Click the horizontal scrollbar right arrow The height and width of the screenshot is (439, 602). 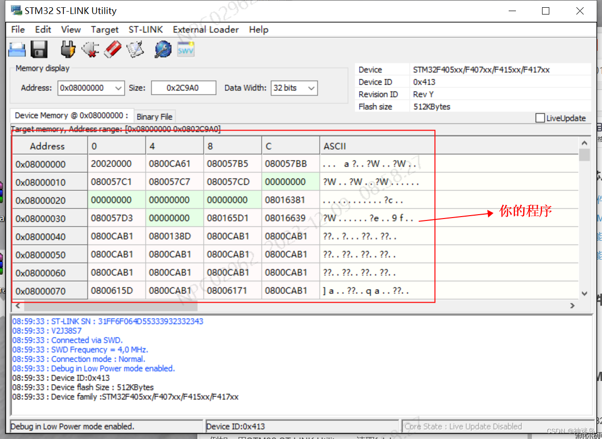[573, 306]
